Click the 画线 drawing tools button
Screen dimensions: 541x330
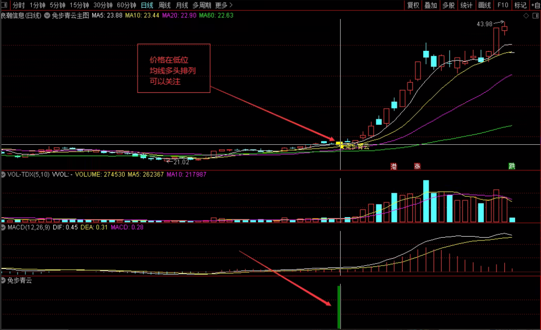(484, 5)
